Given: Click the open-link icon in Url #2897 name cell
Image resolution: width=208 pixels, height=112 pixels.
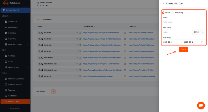Looking at the screenshot, I should 80,76.
